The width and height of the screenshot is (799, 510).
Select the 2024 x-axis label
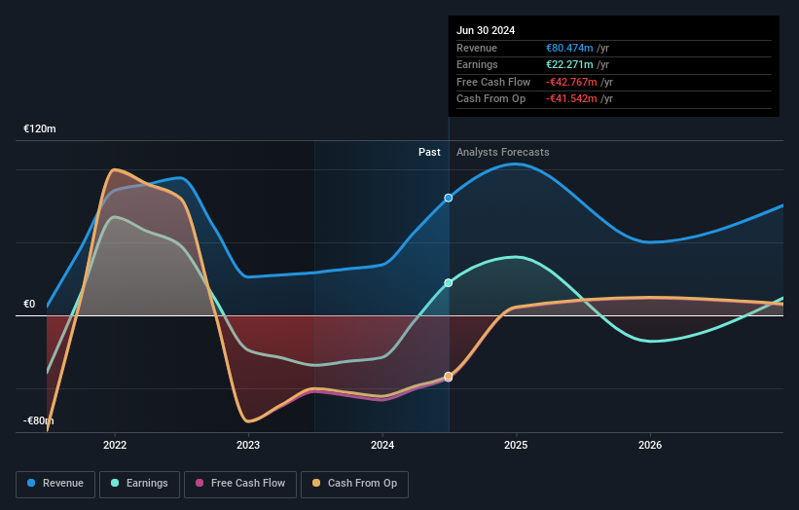click(x=382, y=445)
